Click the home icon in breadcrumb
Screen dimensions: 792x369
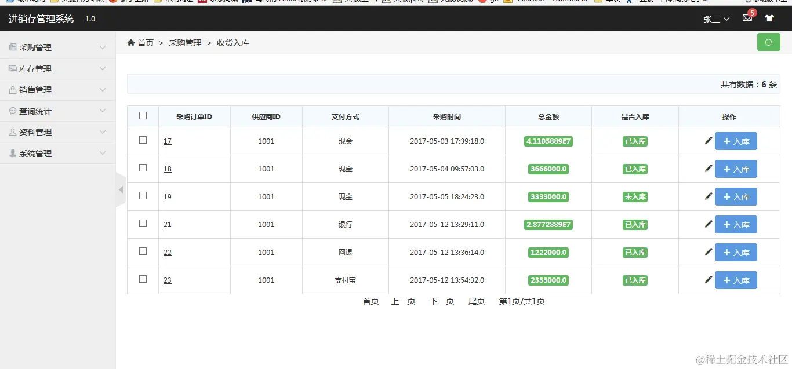click(131, 42)
